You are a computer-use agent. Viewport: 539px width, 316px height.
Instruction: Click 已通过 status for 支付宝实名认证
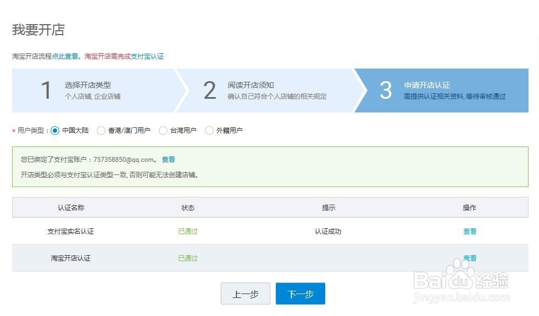(188, 232)
